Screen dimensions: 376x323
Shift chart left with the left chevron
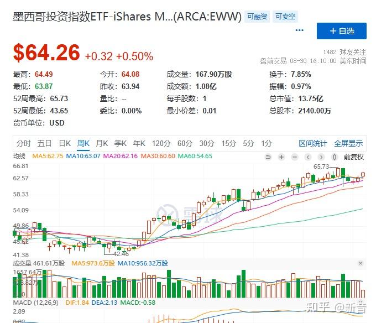pyautogui.click(x=308, y=157)
